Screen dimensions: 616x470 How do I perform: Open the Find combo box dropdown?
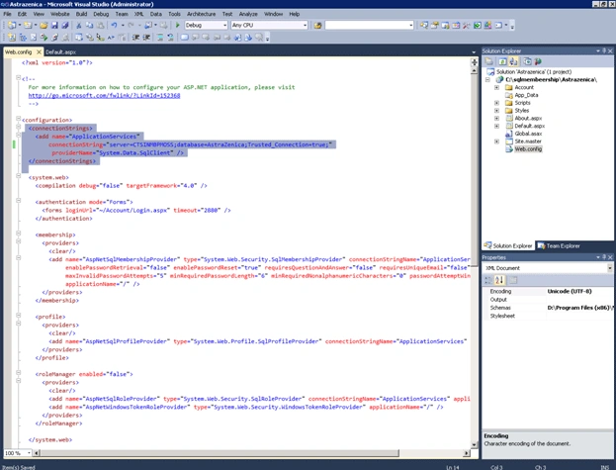411,25
